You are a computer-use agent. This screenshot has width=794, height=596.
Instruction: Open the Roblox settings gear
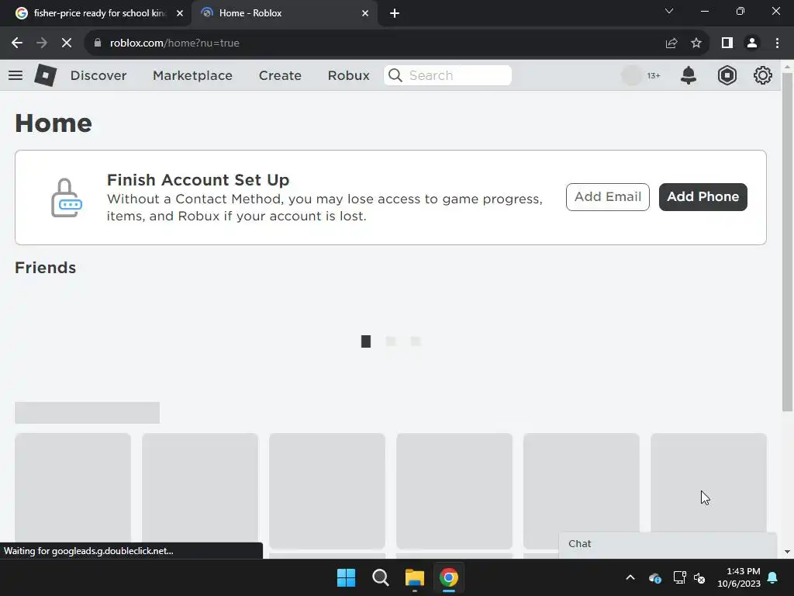pos(763,75)
